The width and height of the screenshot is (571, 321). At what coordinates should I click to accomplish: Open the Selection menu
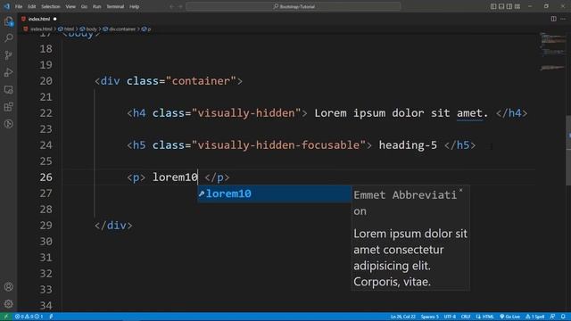coord(50,6)
